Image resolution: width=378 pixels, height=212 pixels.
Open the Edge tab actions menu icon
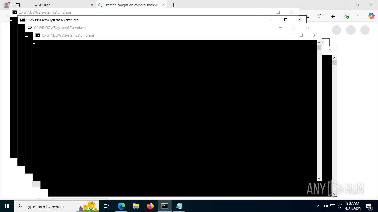[x=18, y=5]
